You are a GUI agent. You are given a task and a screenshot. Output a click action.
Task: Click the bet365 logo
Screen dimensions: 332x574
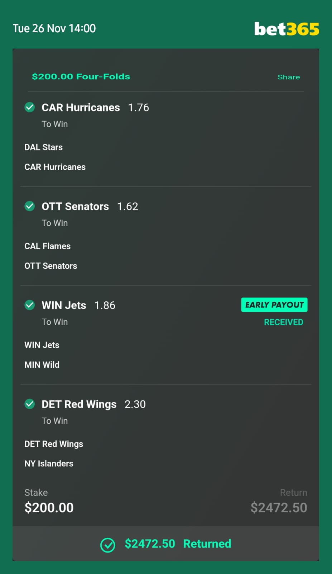(287, 29)
